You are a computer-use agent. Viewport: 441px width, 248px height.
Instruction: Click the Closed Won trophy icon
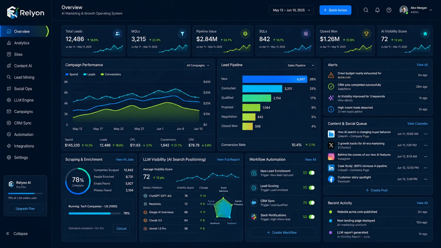[366, 33]
